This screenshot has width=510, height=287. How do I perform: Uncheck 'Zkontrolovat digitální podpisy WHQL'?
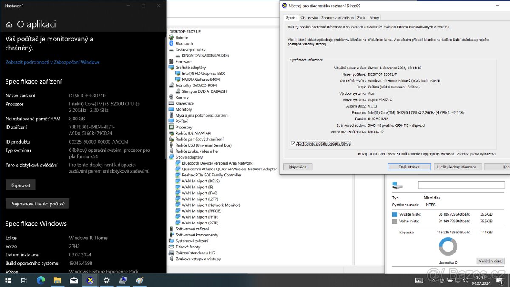(294, 143)
